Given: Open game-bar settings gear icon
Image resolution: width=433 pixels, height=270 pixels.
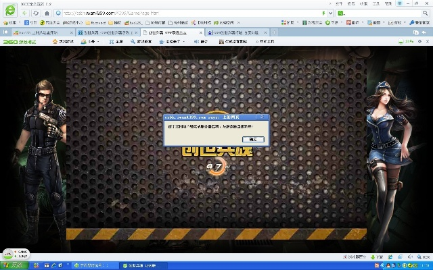Looking at the screenshot, I should [419, 42].
